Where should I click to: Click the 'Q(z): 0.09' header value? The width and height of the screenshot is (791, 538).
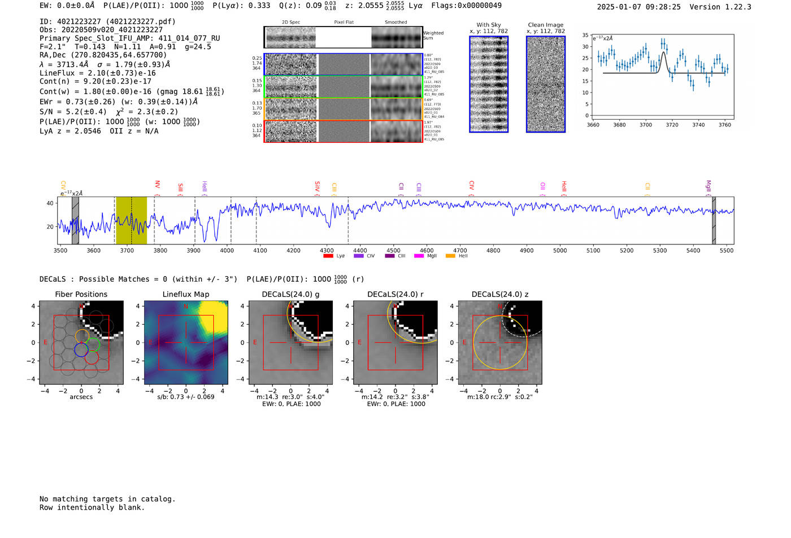(x=300, y=6)
